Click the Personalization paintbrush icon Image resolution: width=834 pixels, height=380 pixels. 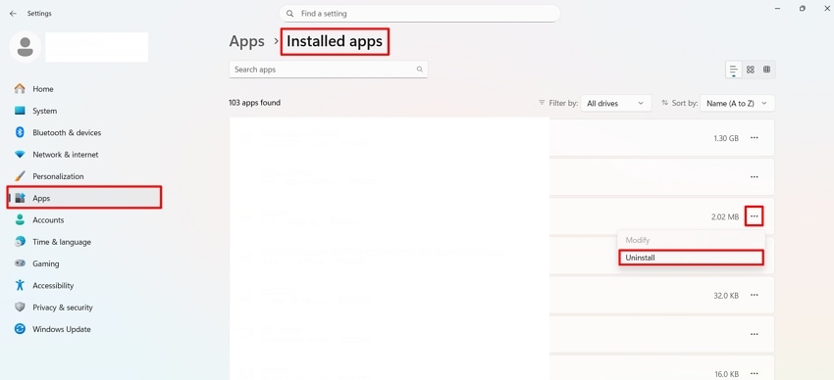21,176
